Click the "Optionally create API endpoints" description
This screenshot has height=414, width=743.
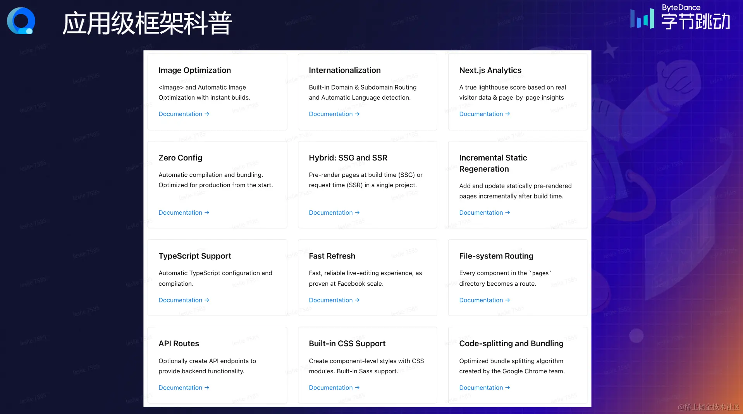[207, 366]
